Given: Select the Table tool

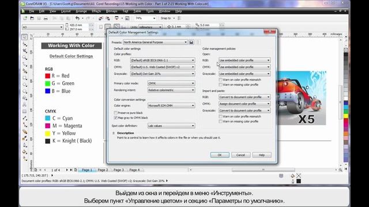Looking at the screenshot, I should click(x=24, y=112).
